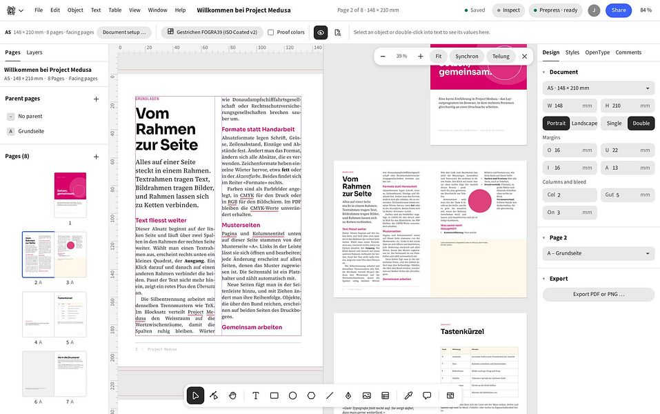Choose Single page layout
This screenshot has height=414, width=660.
coord(614,124)
